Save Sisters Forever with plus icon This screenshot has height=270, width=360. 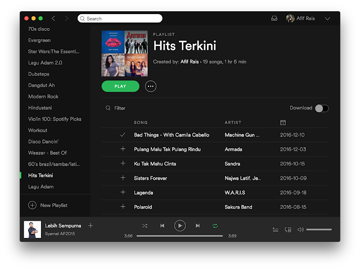click(x=123, y=178)
